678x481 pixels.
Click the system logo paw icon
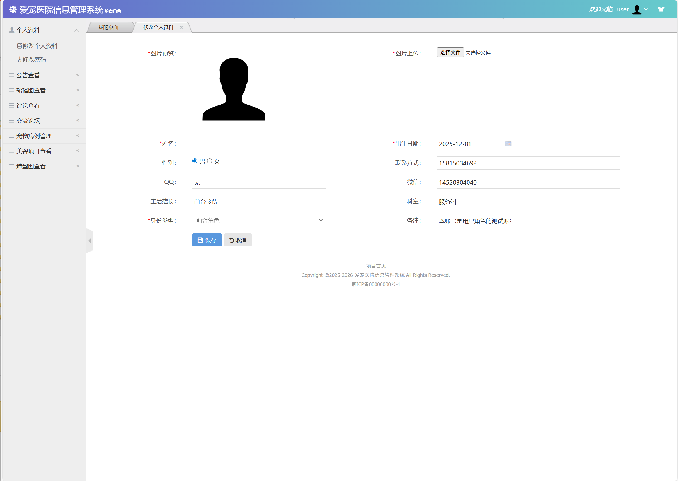coord(13,10)
